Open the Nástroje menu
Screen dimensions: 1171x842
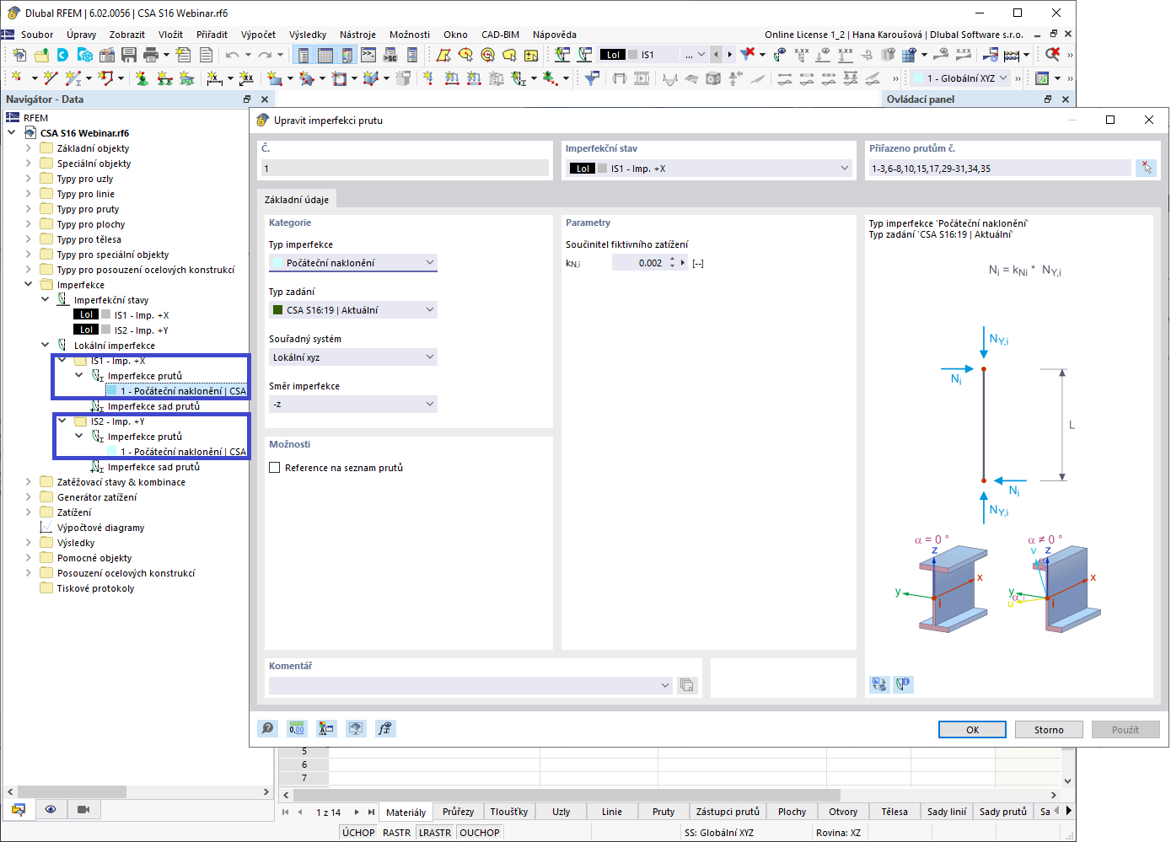(357, 35)
